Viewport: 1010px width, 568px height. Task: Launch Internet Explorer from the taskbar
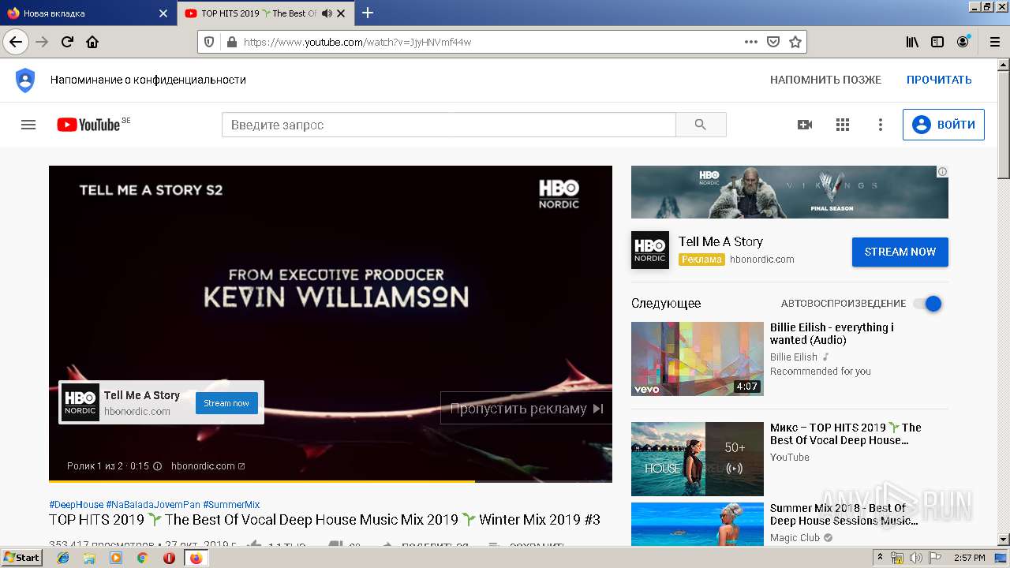point(63,558)
